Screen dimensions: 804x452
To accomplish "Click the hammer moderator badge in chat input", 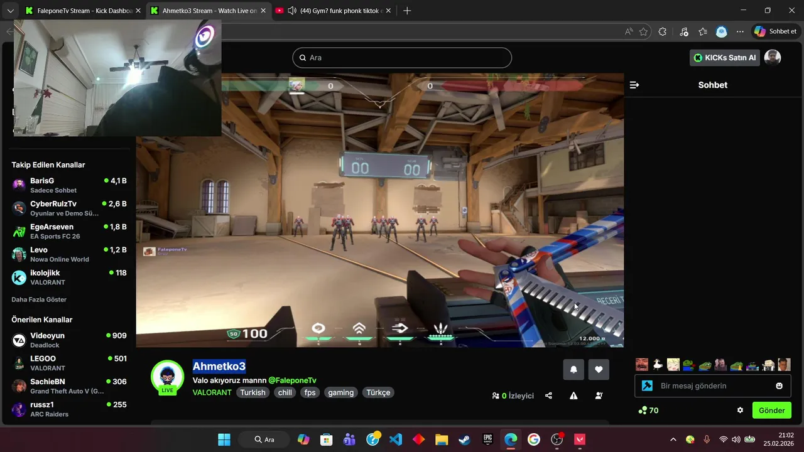I will click(x=647, y=386).
